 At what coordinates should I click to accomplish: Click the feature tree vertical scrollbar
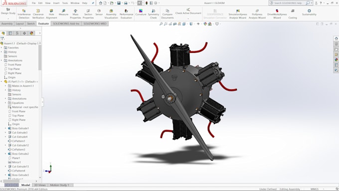(x=40, y=57)
